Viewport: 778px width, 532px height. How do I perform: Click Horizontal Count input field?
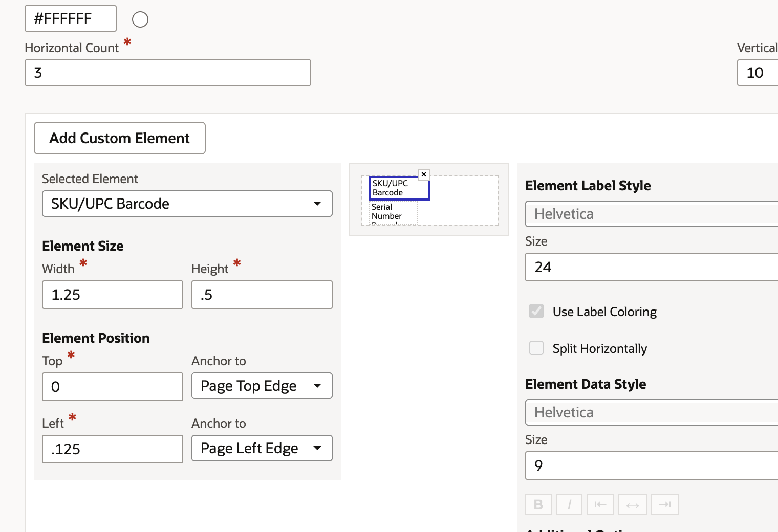(x=168, y=73)
